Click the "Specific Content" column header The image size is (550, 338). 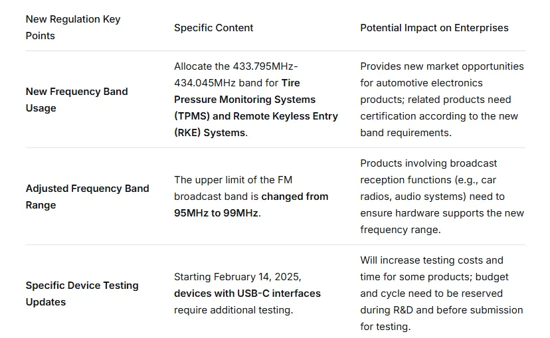click(x=213, y=28)
